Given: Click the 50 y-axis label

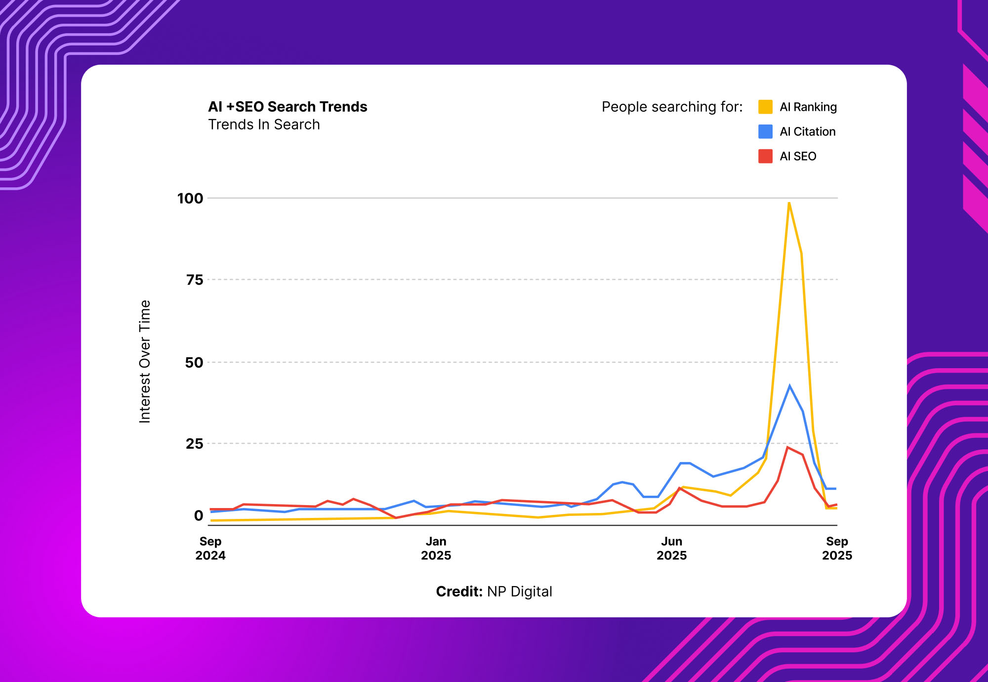Looking at the screenshot, I should pos(194,363).
